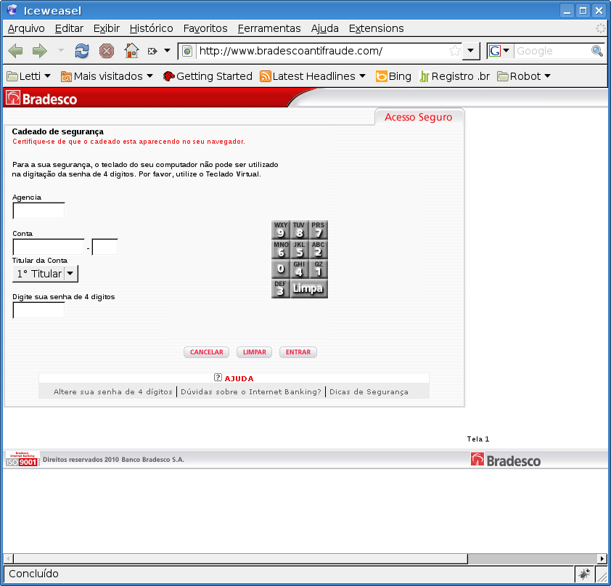
Task: Expand the Mais visitados bookmark list
Action: (107, 76)
